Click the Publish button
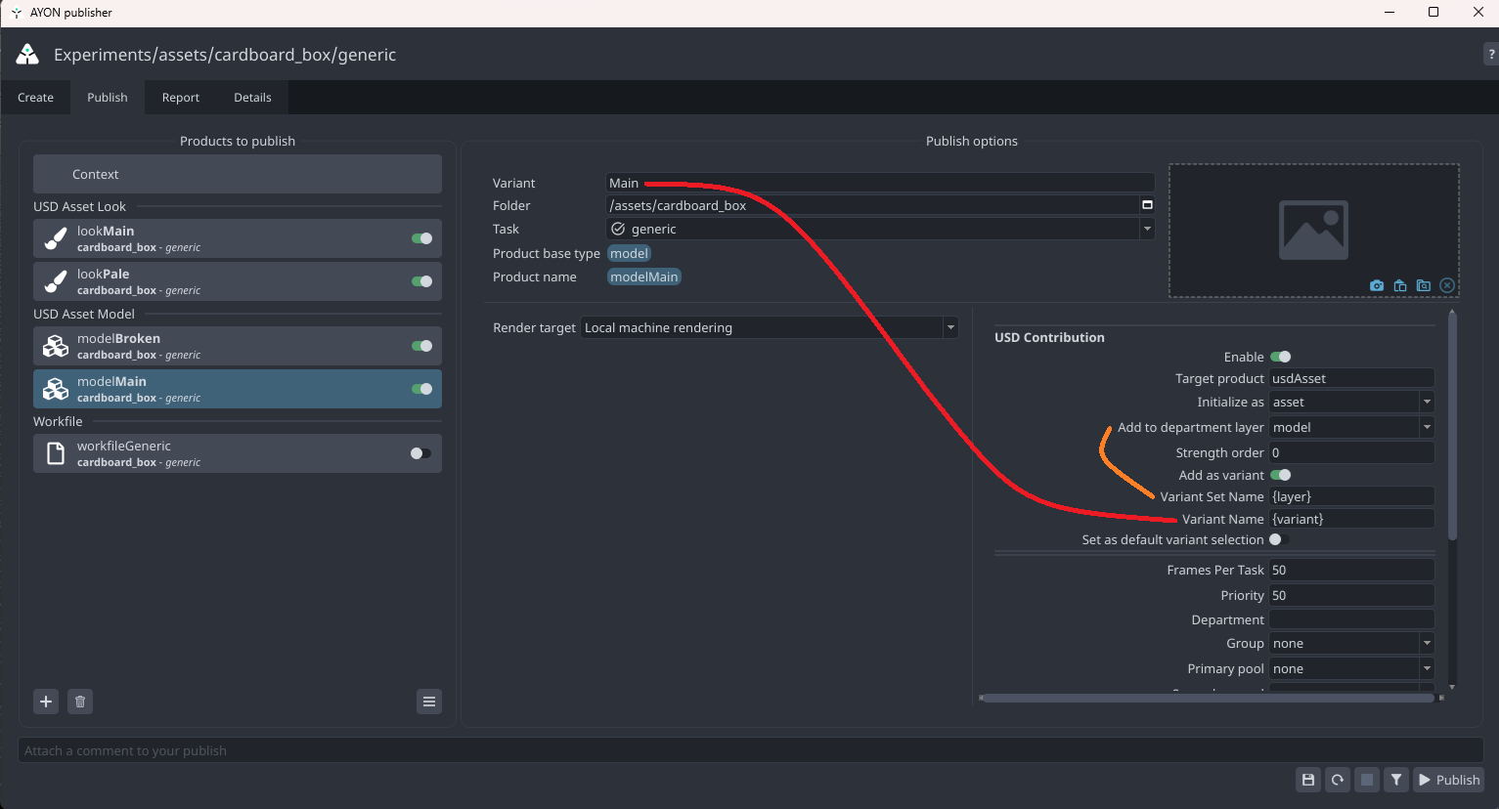Image resolution: width=1499 pixels, height=809 pixels. coord(1448,780)
